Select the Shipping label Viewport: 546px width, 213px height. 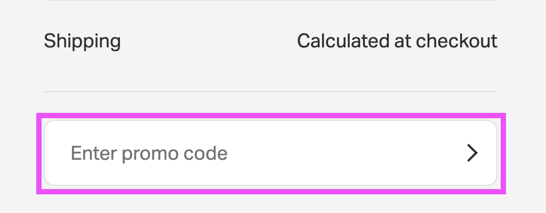82,41
